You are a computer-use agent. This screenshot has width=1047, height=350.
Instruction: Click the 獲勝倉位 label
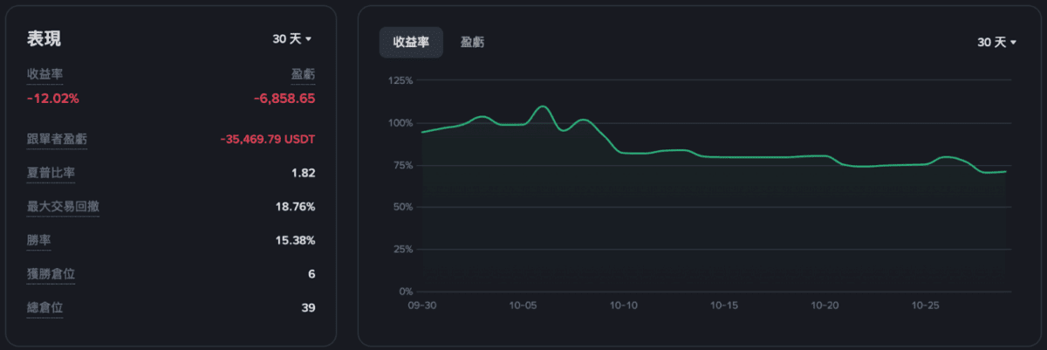point(51,274)
